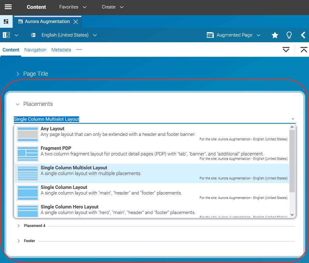
Task: Click the lightbulb hints icon
Action: tap(289, 35)
